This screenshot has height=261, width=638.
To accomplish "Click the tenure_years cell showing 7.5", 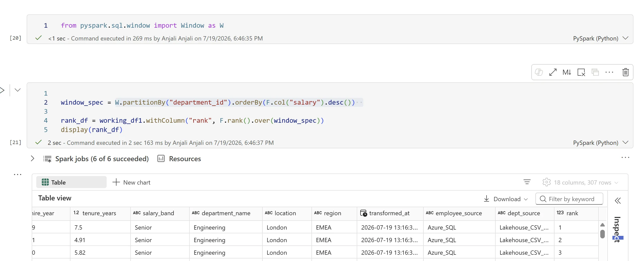I will 100,227.
